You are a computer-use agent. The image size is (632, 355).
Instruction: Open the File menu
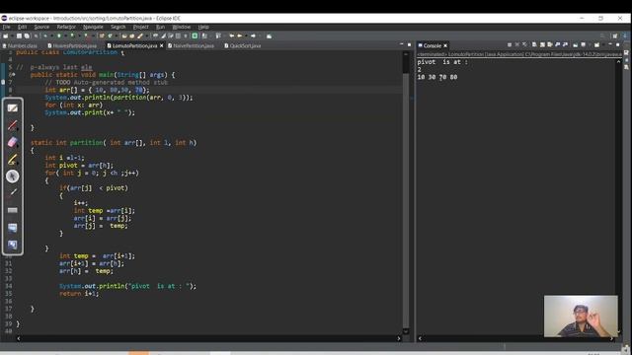click(7, 27)
